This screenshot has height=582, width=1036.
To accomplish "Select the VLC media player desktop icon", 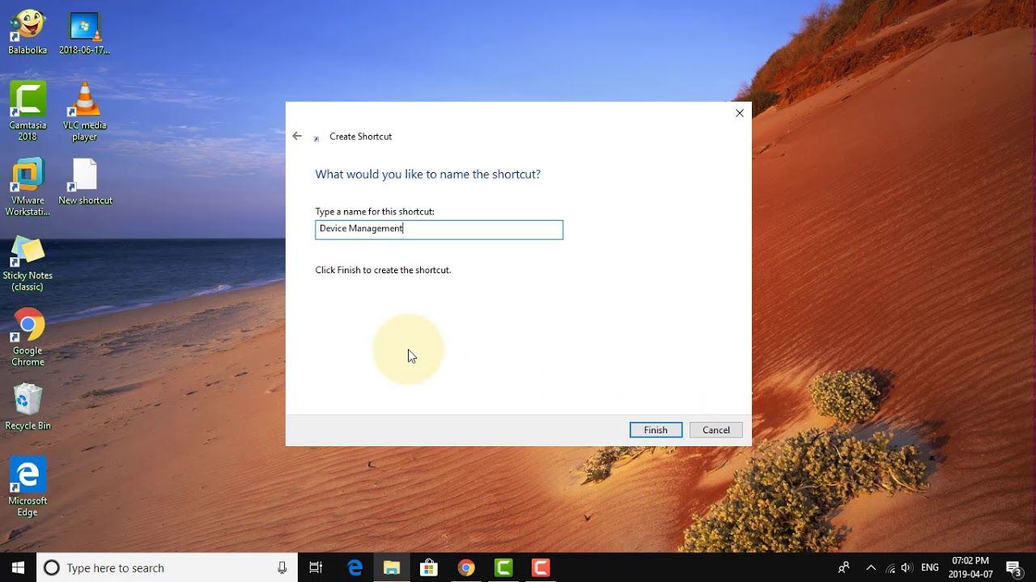I will tap(84, 112).
